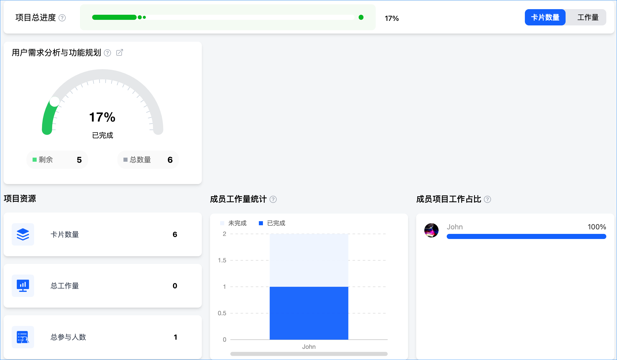The image size is (617, 360).
Task: Click green milestone dot at progress bar end
Action: click(x=361, y=17)
